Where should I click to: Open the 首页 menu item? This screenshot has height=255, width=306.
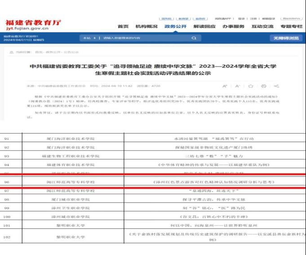point(123,27)
